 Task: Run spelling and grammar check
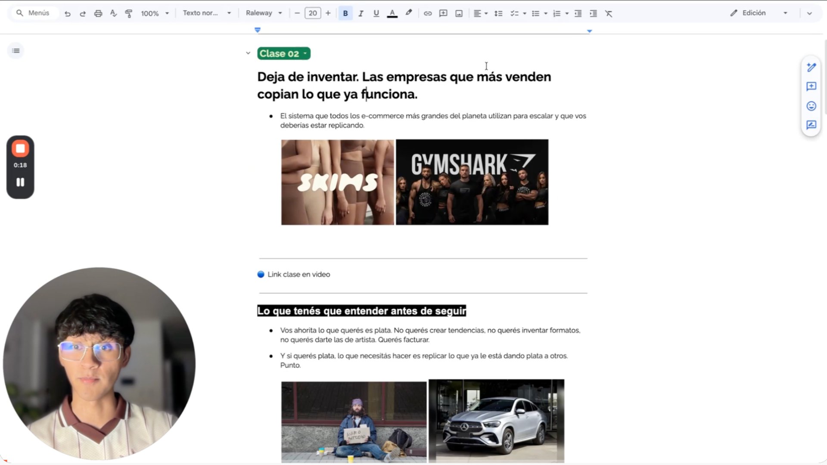[x=113, y=13]
